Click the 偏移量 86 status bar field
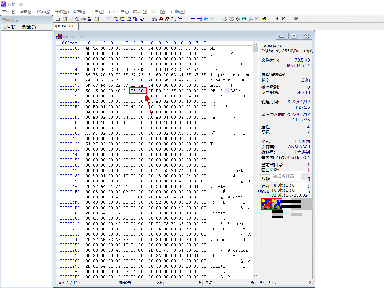Image resolution: width=384 pixels, height=288 pixels. pyautogui.click(x=140, y=283)
